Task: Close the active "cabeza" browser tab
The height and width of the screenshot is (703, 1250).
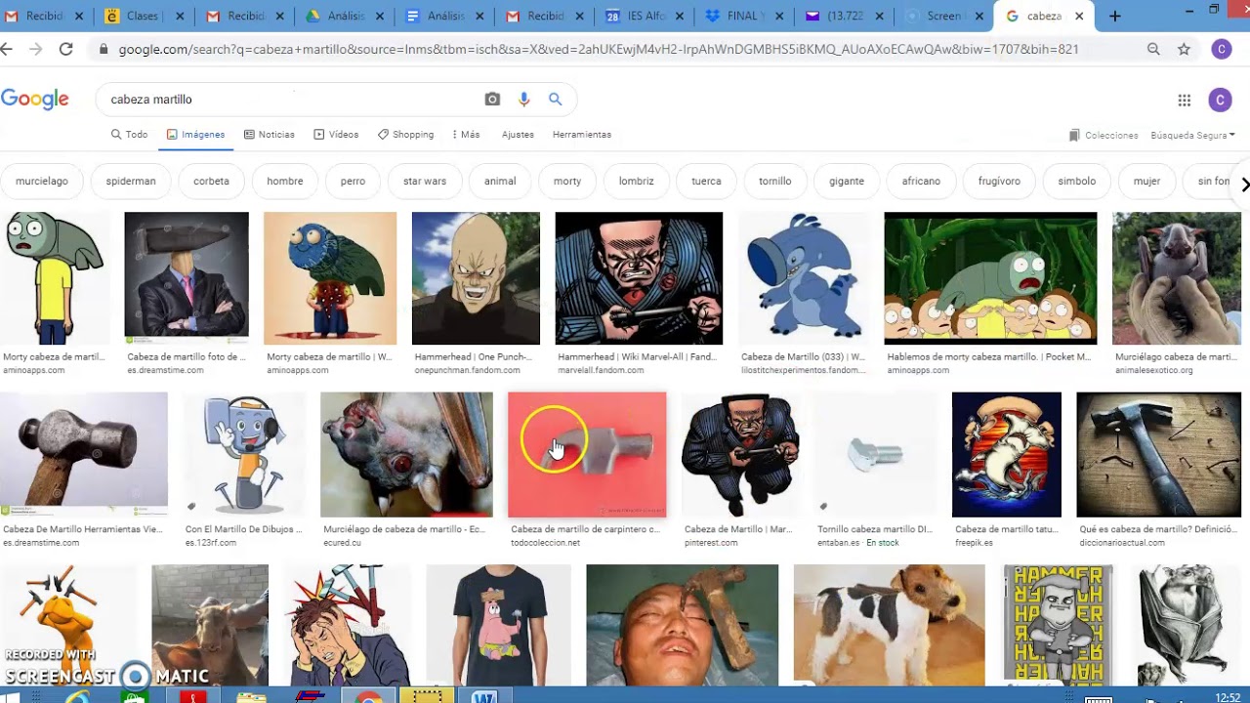Action: pos(1079,16)
